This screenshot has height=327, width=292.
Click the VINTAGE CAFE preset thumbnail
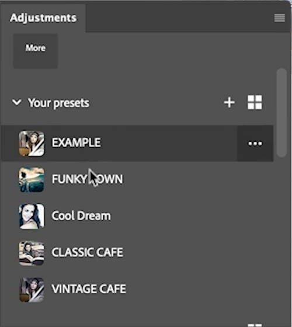click(32, 290)
